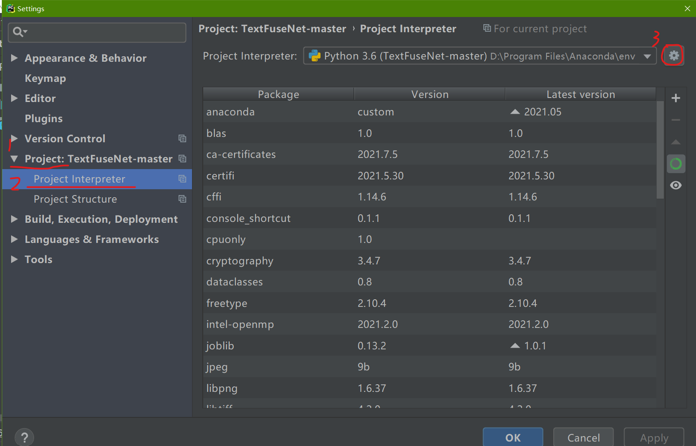Click project-level icon beside Version Control
This screenshot has width=696, height=446.
182,138
